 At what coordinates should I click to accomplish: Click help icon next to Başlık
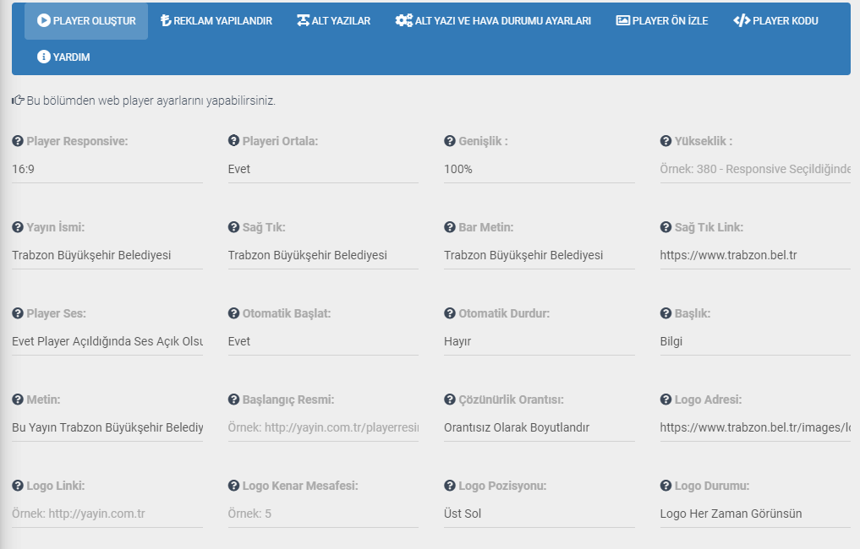coord(666,313)
